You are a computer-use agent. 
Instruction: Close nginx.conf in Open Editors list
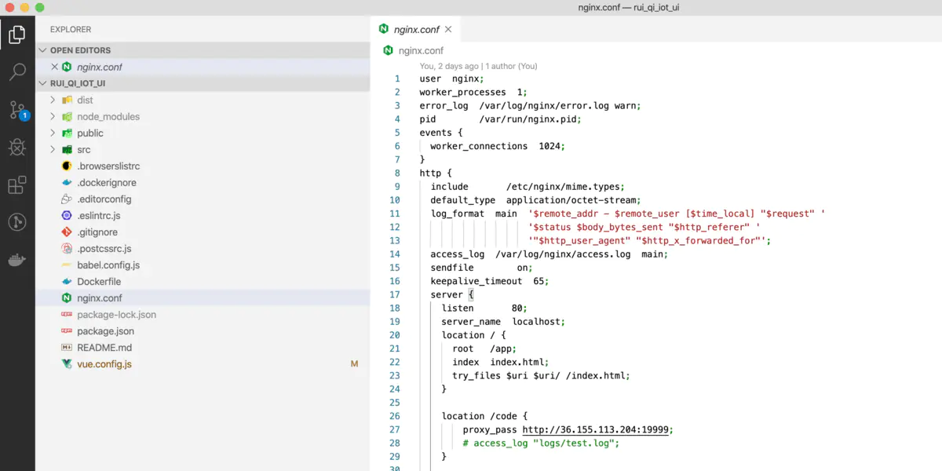pos(54,67)
